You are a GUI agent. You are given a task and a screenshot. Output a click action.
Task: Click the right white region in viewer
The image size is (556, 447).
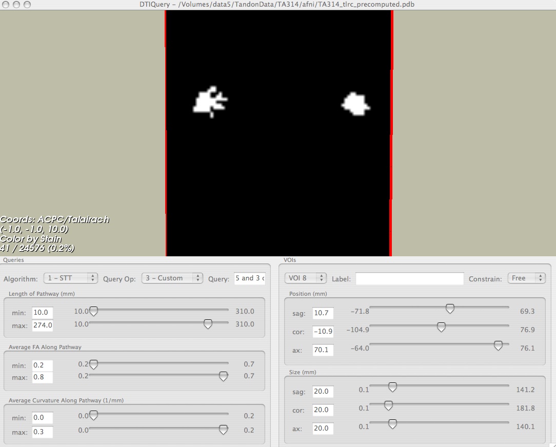(x=355, y=104)
